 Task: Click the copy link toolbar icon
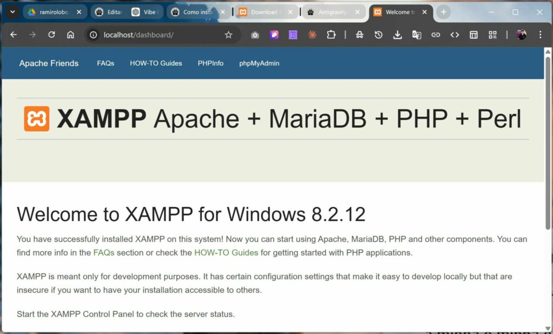(x=436, y=35)
